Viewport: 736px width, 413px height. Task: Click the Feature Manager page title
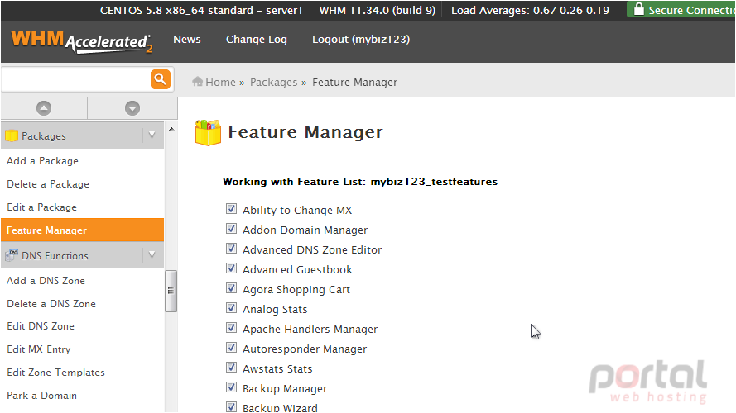(x=305, y=132)
